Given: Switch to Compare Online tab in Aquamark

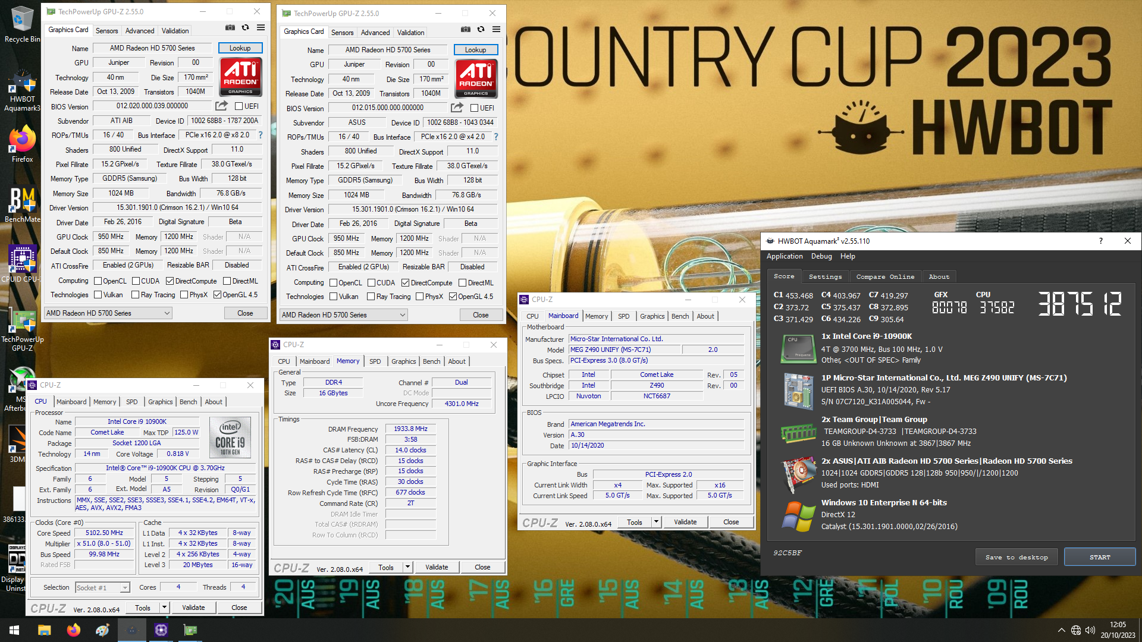Looking at the screenshot, I should point(885,276).
